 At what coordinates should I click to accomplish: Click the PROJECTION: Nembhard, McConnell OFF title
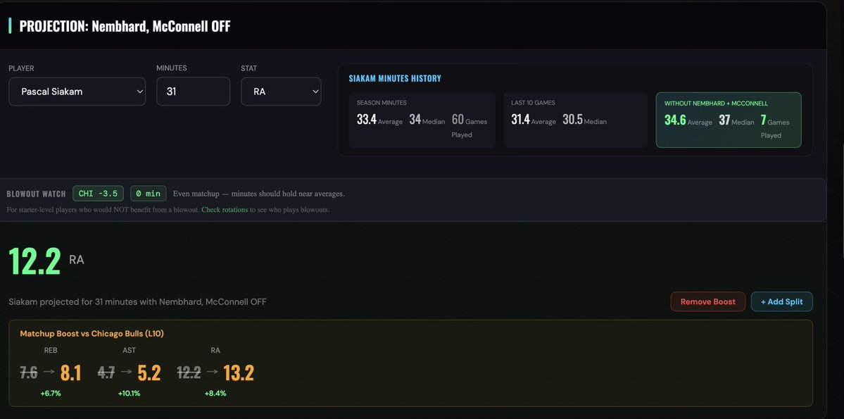125,26
